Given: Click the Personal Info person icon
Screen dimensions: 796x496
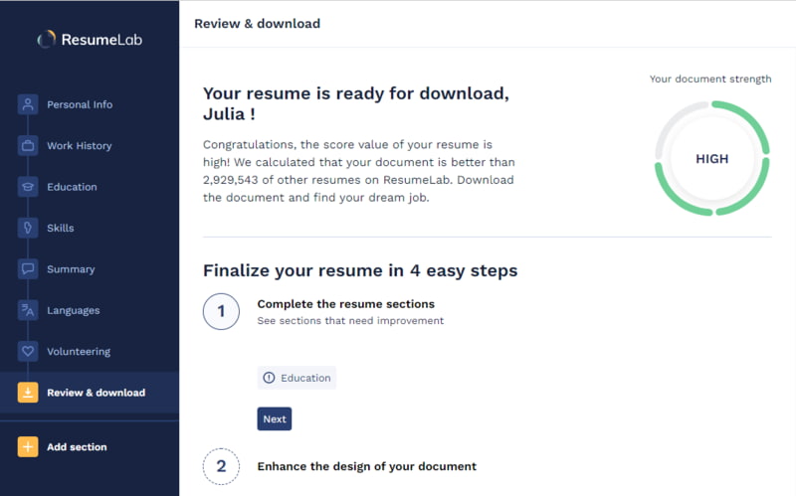Looking at the screenshot, I should click(28, 104).
